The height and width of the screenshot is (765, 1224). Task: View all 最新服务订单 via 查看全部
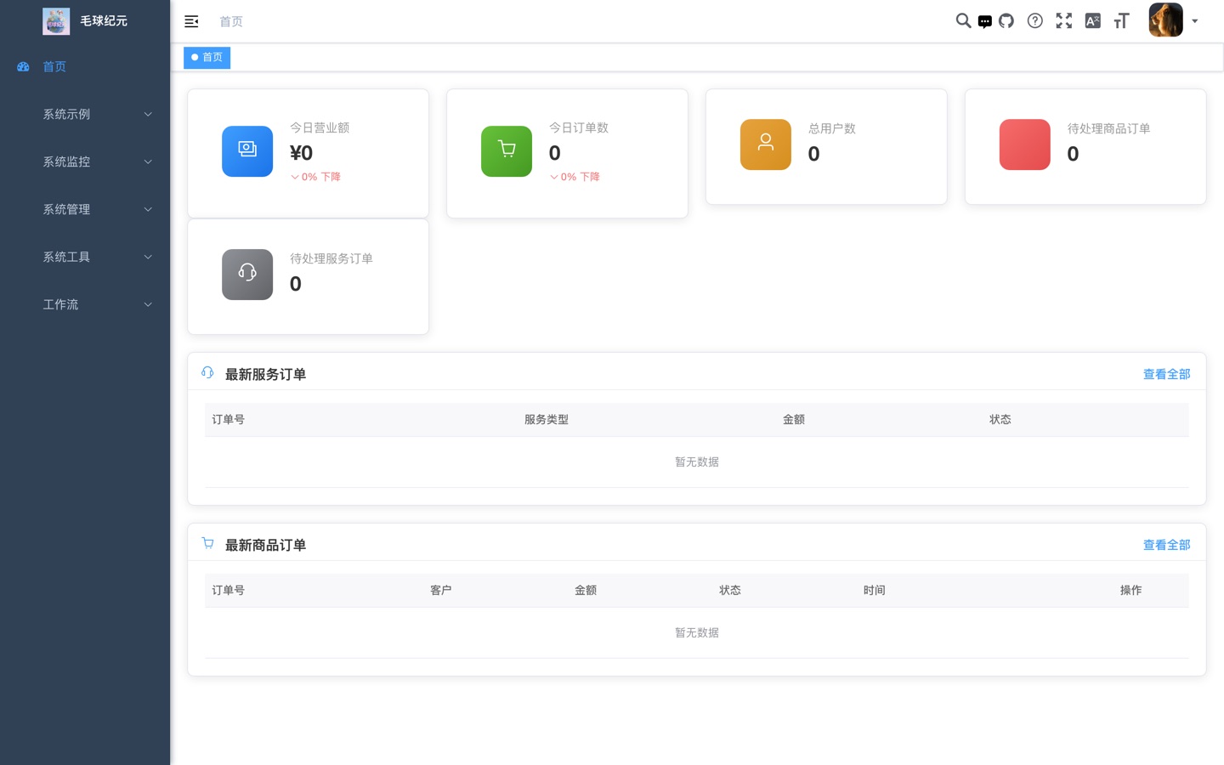[1166, 374]
